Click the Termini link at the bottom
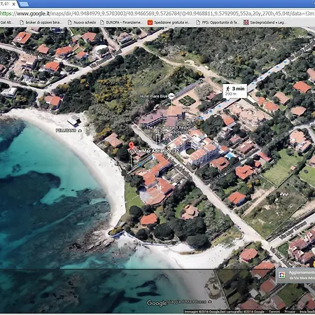The image size is (315, 315). click(x=274, y=311)
